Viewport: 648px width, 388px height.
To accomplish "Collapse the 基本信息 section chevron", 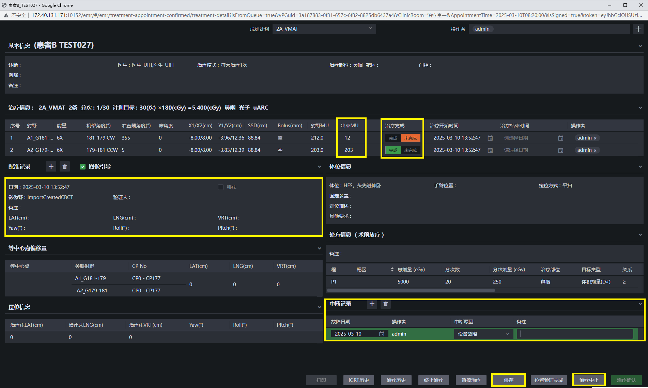I will pyautogui.click(x=640, y=46).
